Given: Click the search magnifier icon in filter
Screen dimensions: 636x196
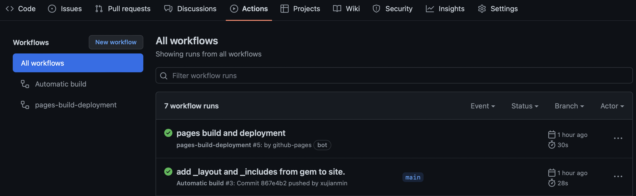Looking at the screenshot, I should [164, 76].
